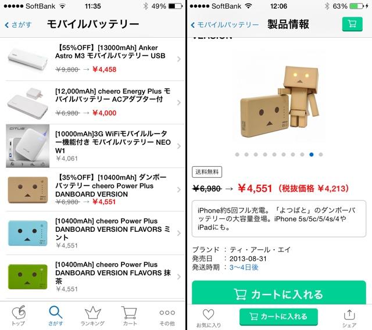Viewport: 372px width, 330px height.
Task: Go back via さがす back link
Action: pos(18,24)
